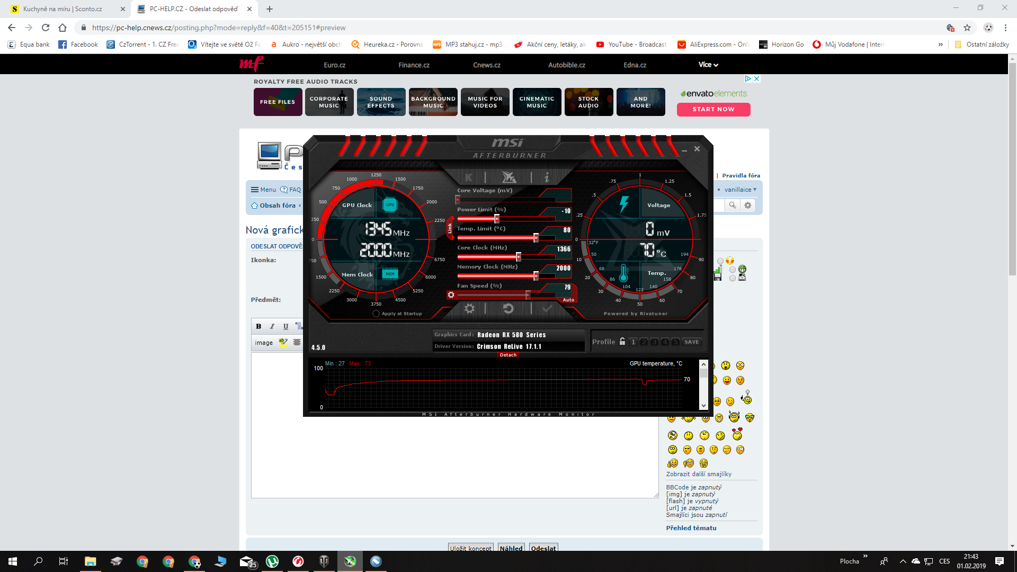1017x572 pixels.
Task: Toggle fan speed Auto mode
Action: [568, 300]
